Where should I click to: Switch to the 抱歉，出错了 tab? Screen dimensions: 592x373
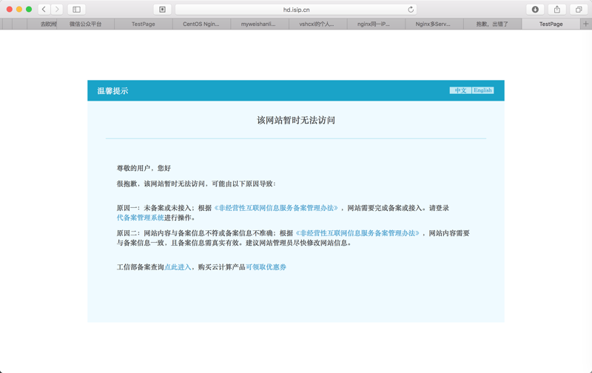pyautogui.click(x=492, y=24)
